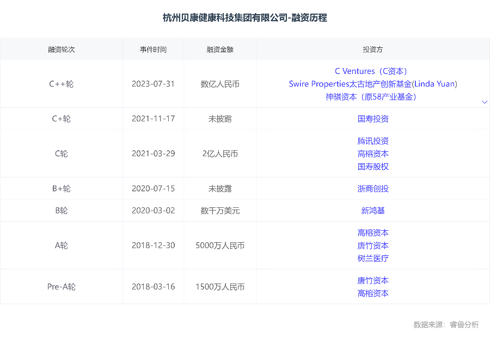Select 未披露 amount in the B+轮 row
The width and height of the screenshot is (490, 345).
tap(220, 189)
